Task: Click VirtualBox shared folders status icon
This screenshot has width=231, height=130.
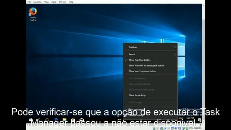Action: coord(169,128)
